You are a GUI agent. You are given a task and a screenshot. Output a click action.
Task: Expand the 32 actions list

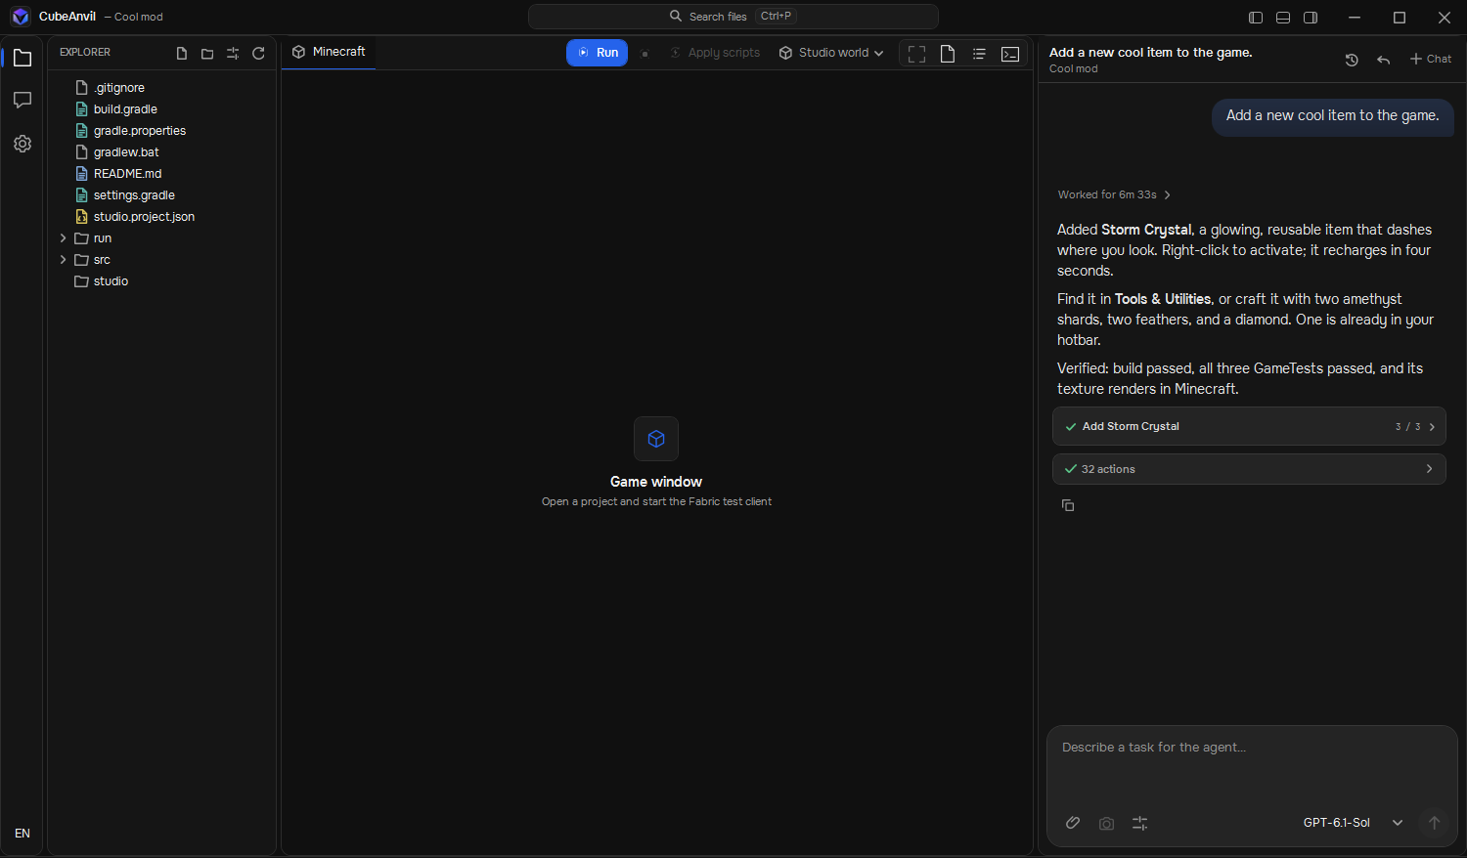[x=1249, y=469]
